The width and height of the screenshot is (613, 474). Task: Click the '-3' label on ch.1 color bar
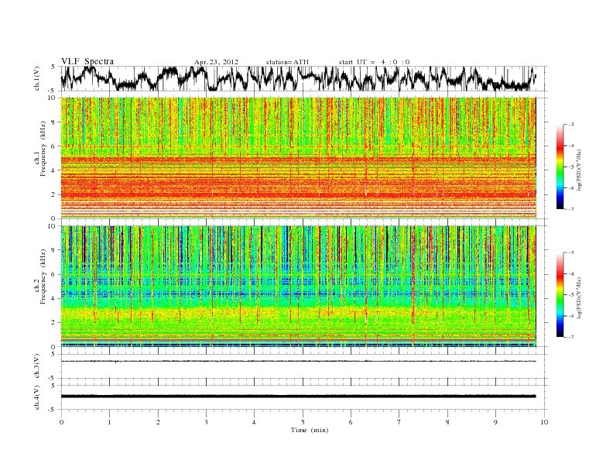(571, 125)
